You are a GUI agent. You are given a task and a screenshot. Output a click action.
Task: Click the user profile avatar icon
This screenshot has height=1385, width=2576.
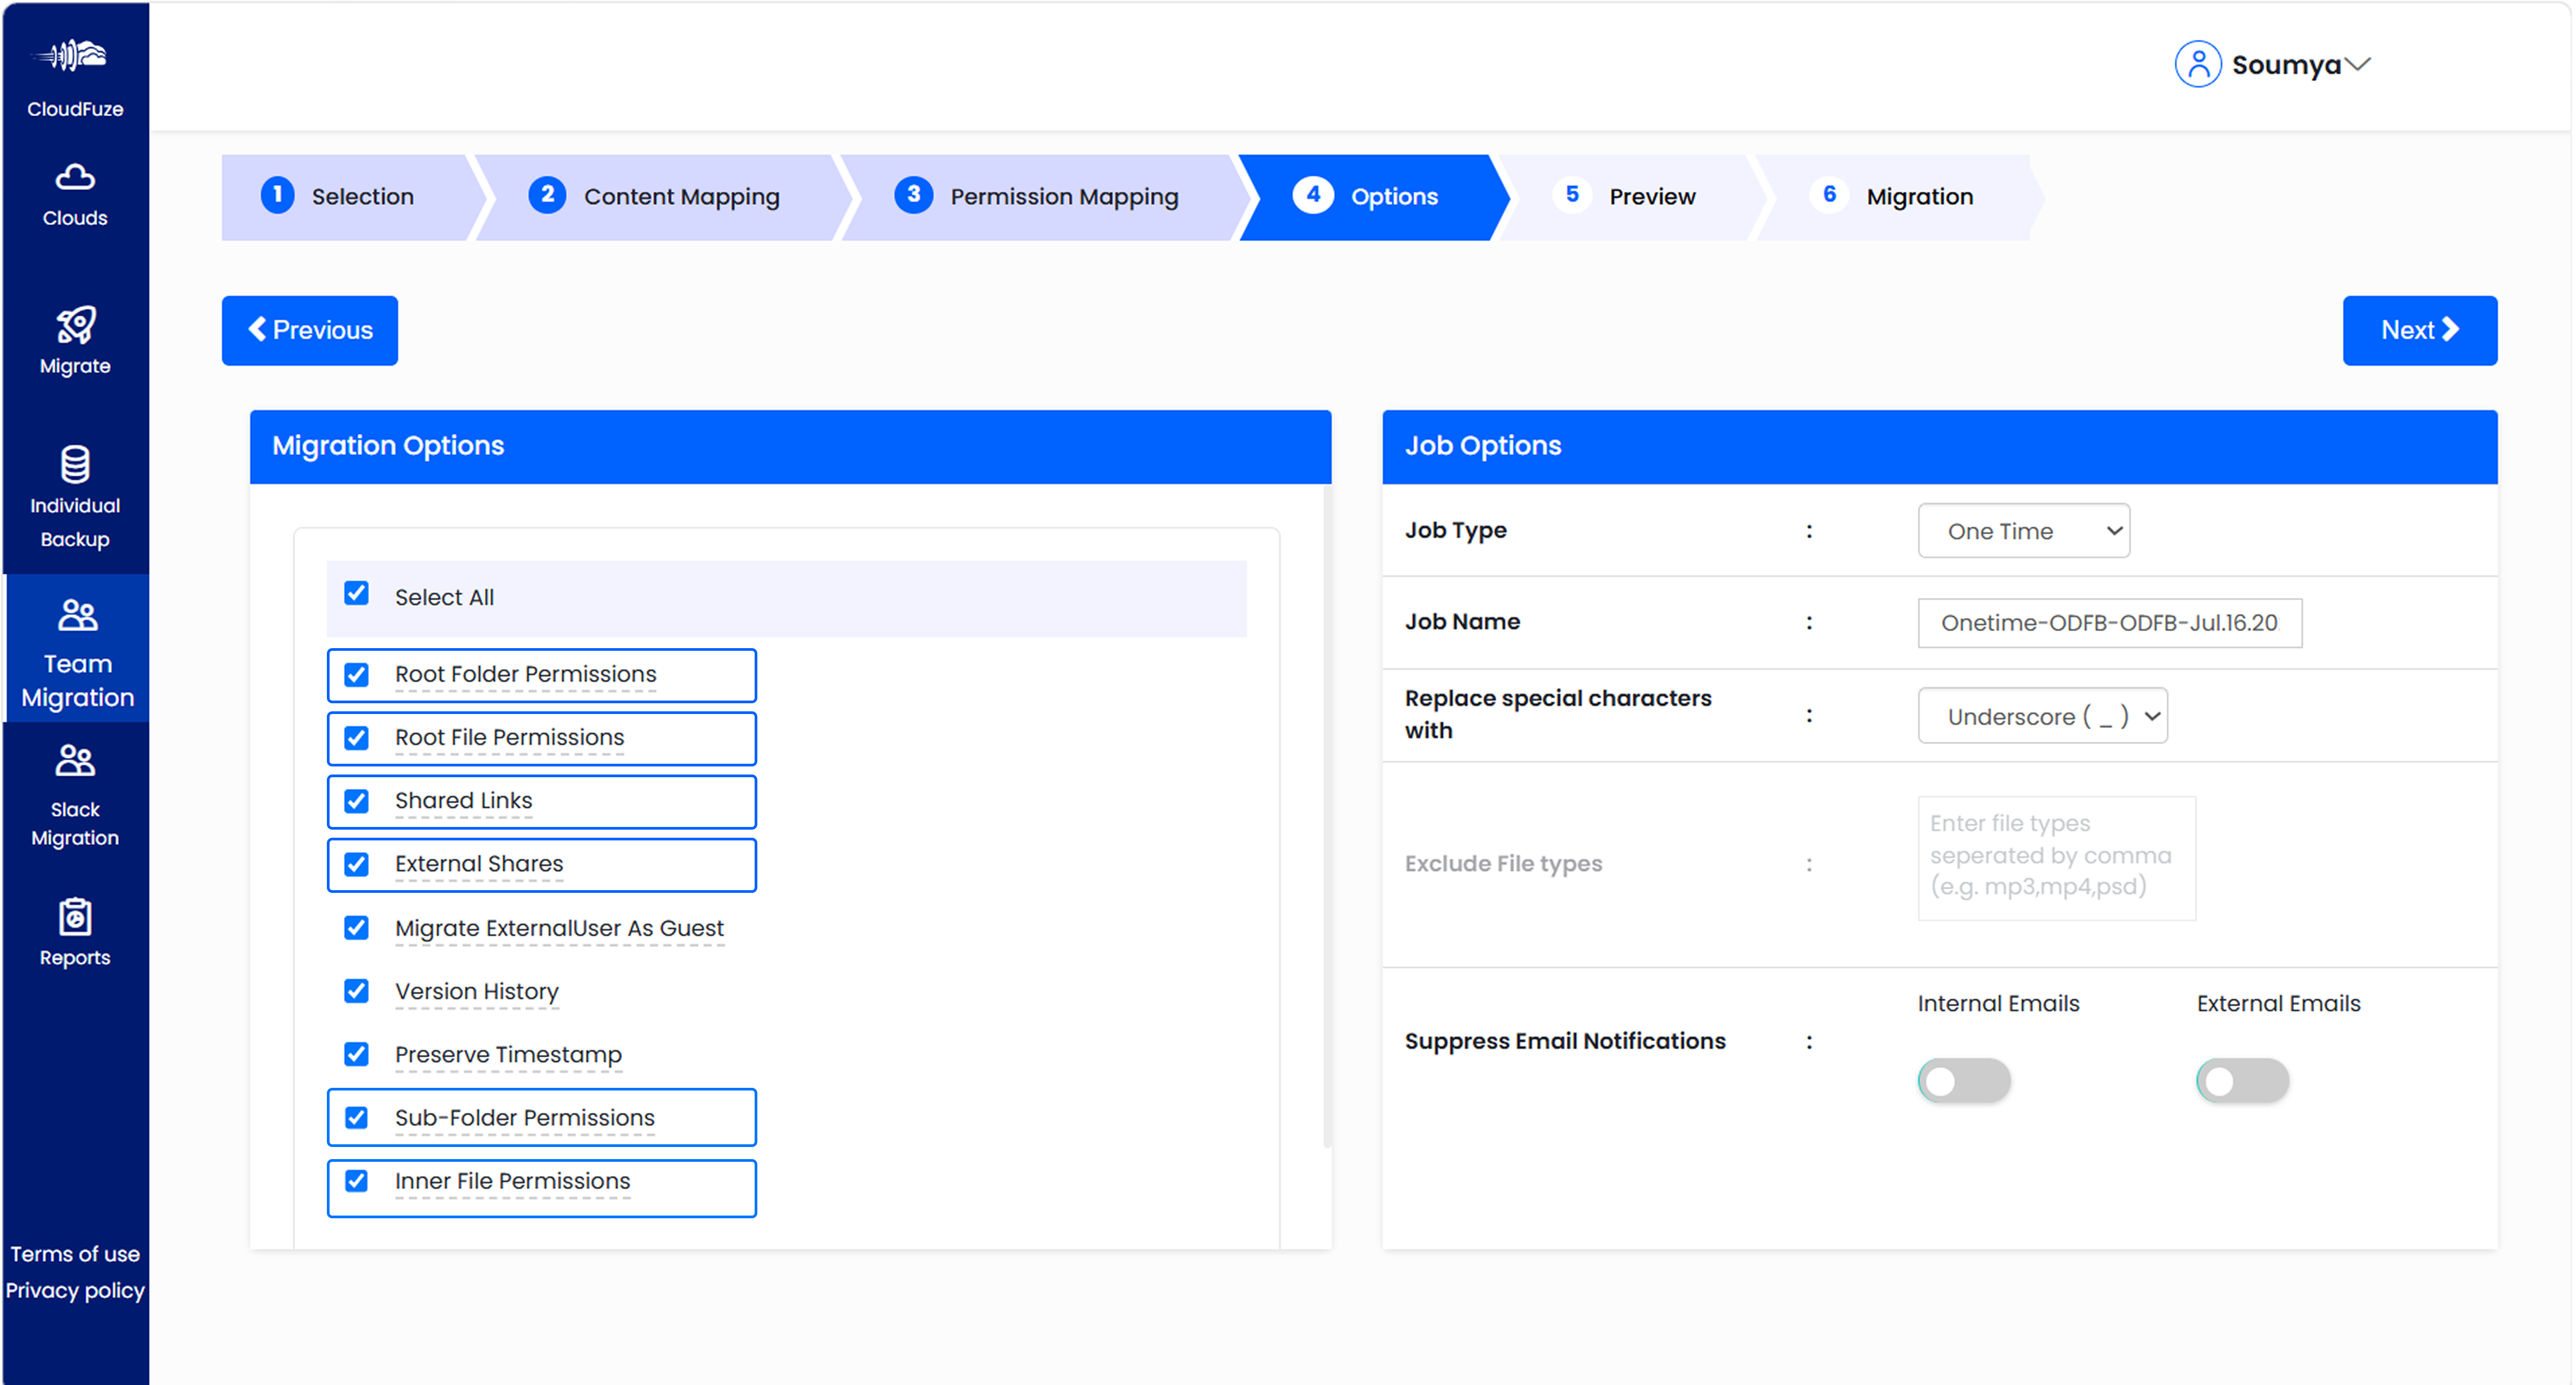point(2197,64)
